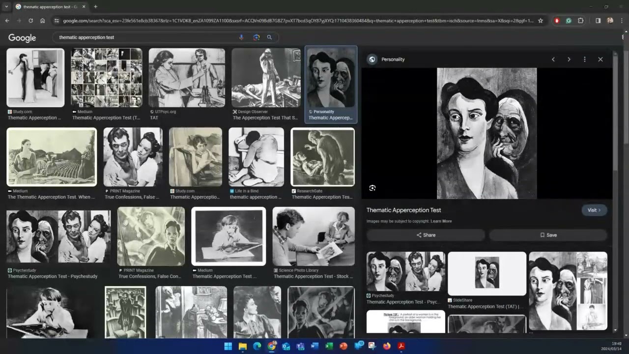Open the large preview image
The height and width of the screenshot is (354, 629).
point(487,133)
